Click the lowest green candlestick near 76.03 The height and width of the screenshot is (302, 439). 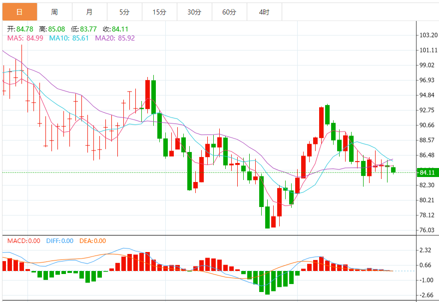267,217
